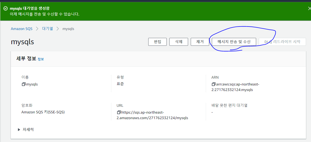Copy the queue name mysqls
The height and width of the screenshot is (142, 311).
pyautogui.click(x=23, y=84)
